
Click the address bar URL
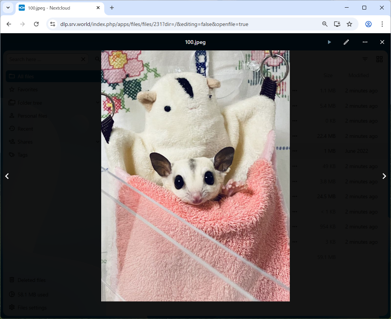tap(154, 24)
